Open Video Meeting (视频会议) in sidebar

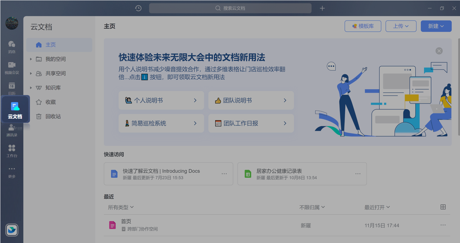click(12, 68)
